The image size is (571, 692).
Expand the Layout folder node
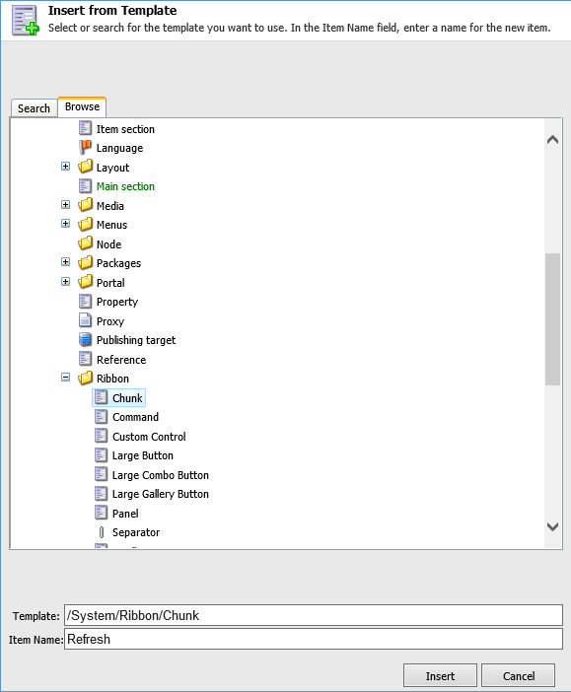point(65,167)
